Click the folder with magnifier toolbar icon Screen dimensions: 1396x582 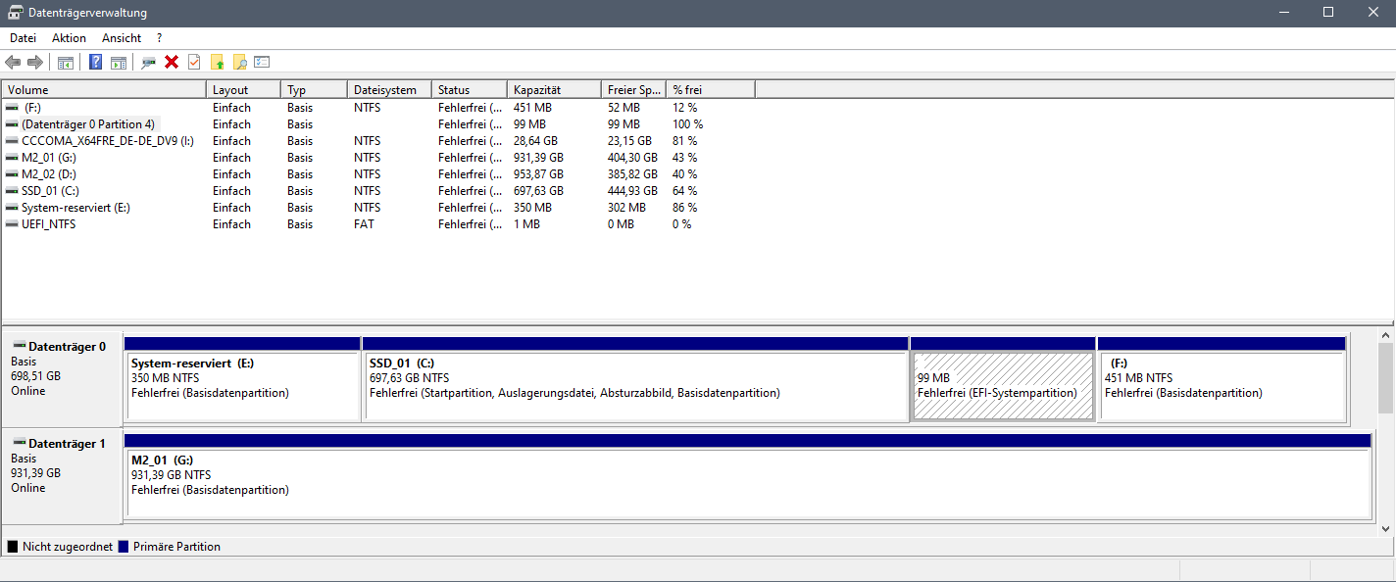[239, 62]
